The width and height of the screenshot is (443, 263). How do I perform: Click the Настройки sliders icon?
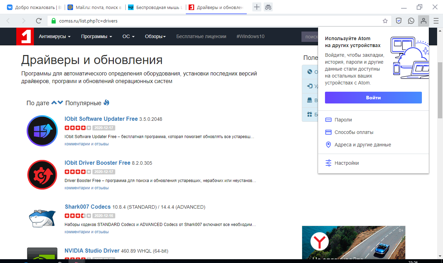(328, 163)
